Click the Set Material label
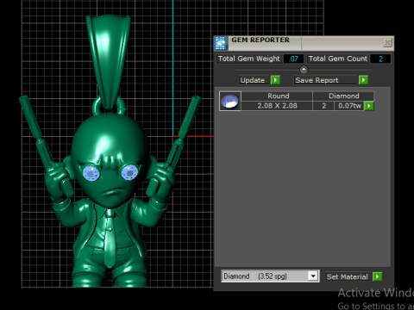The width and height of the screenshot is (414, 310). coord(348,276)
